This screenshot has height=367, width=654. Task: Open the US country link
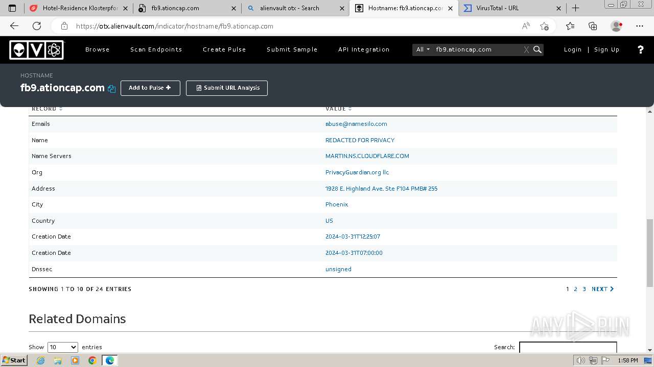329,221
